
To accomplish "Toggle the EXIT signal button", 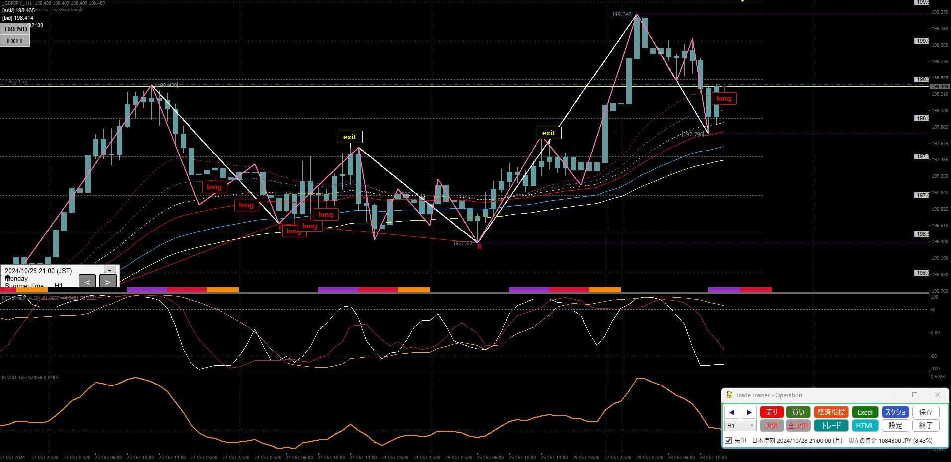I will click(15, 41).
